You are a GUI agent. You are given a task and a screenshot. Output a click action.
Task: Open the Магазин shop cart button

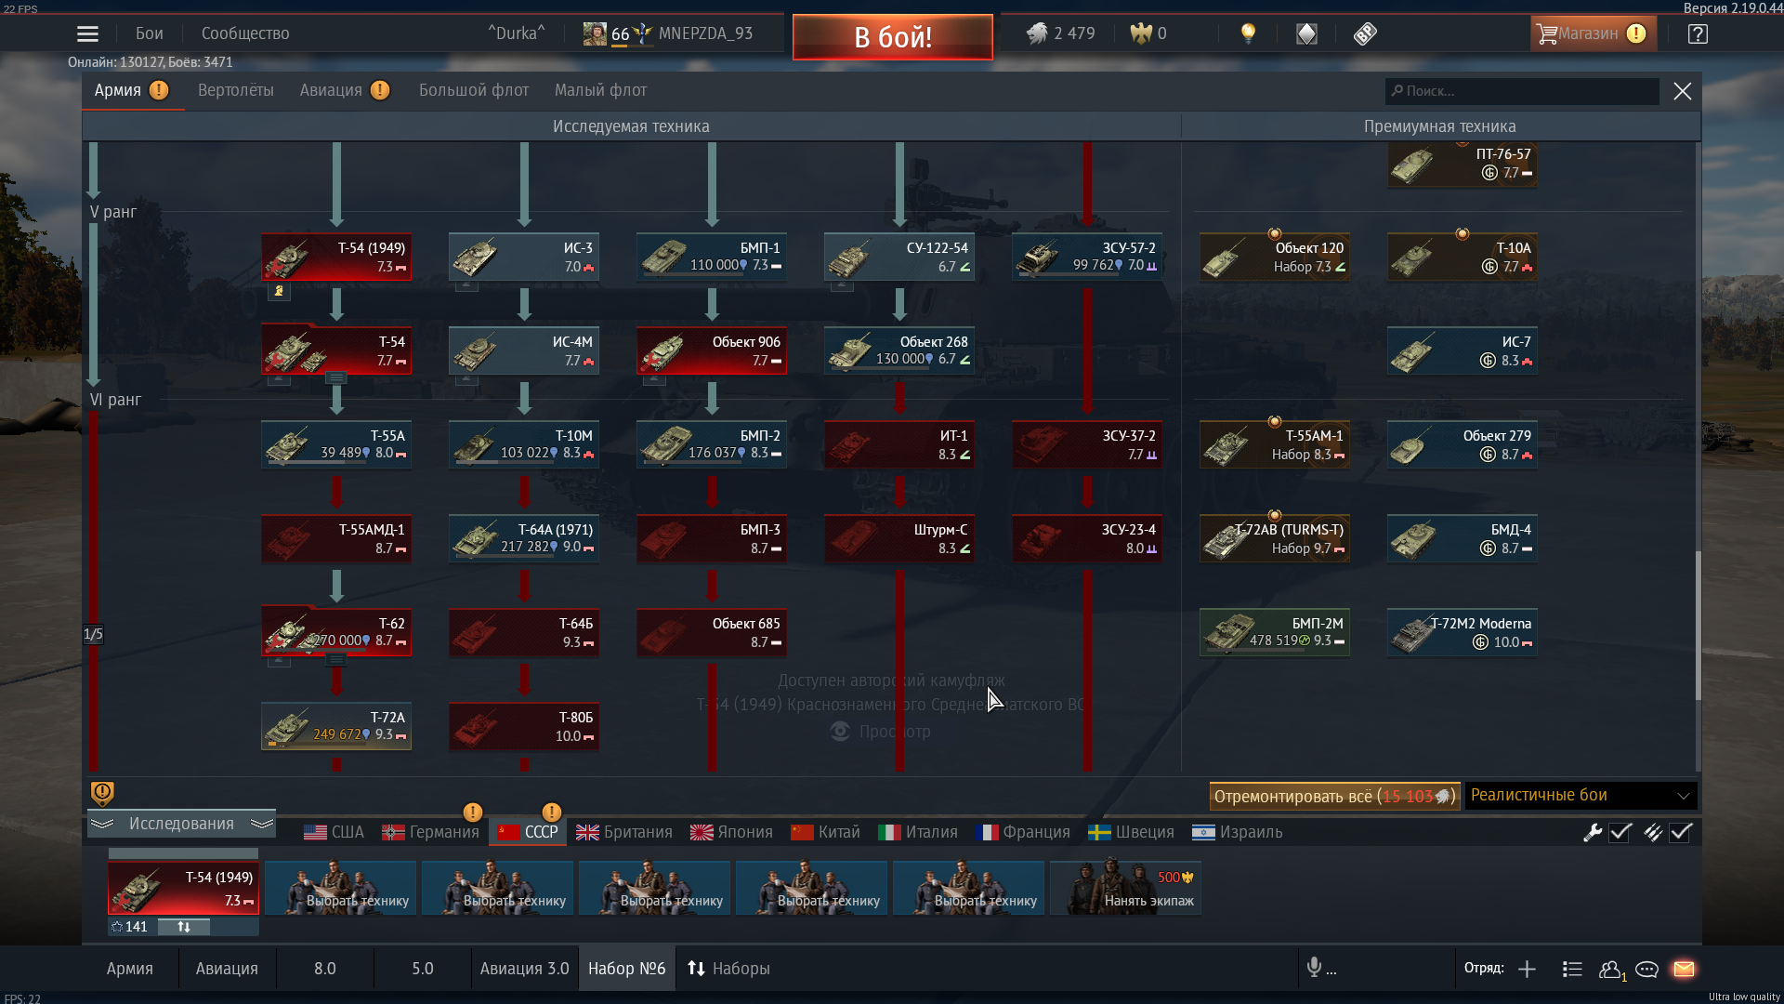(1593, 33)
